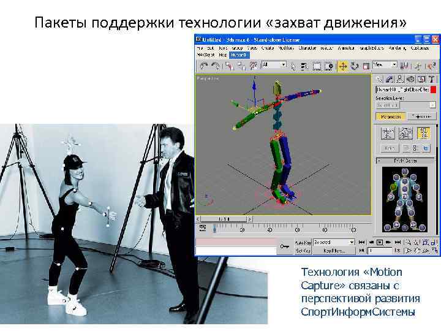Open the Create menu

[x=268, y=48]
